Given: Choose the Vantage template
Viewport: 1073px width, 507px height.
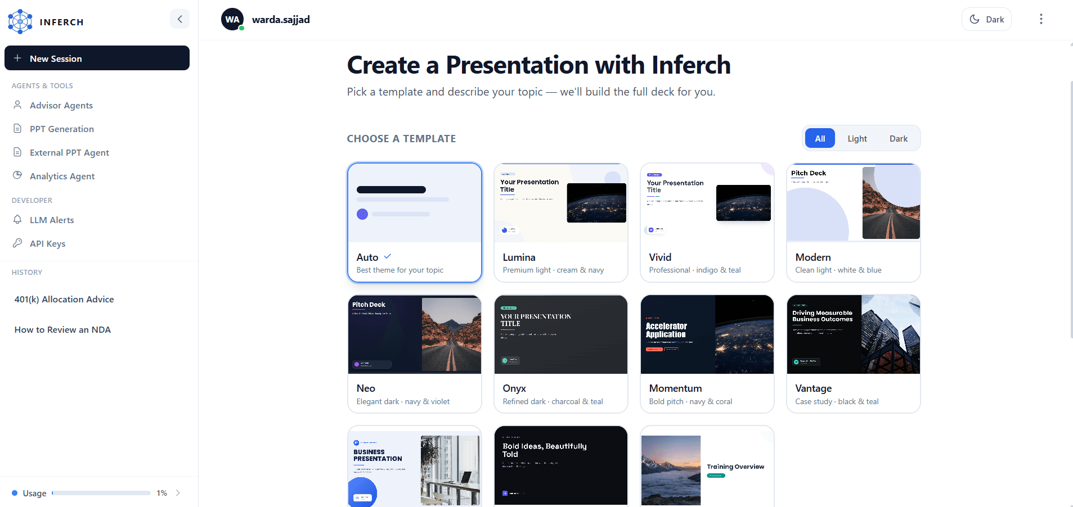Looking at the screenshot, I should click(x=854, y=354).
